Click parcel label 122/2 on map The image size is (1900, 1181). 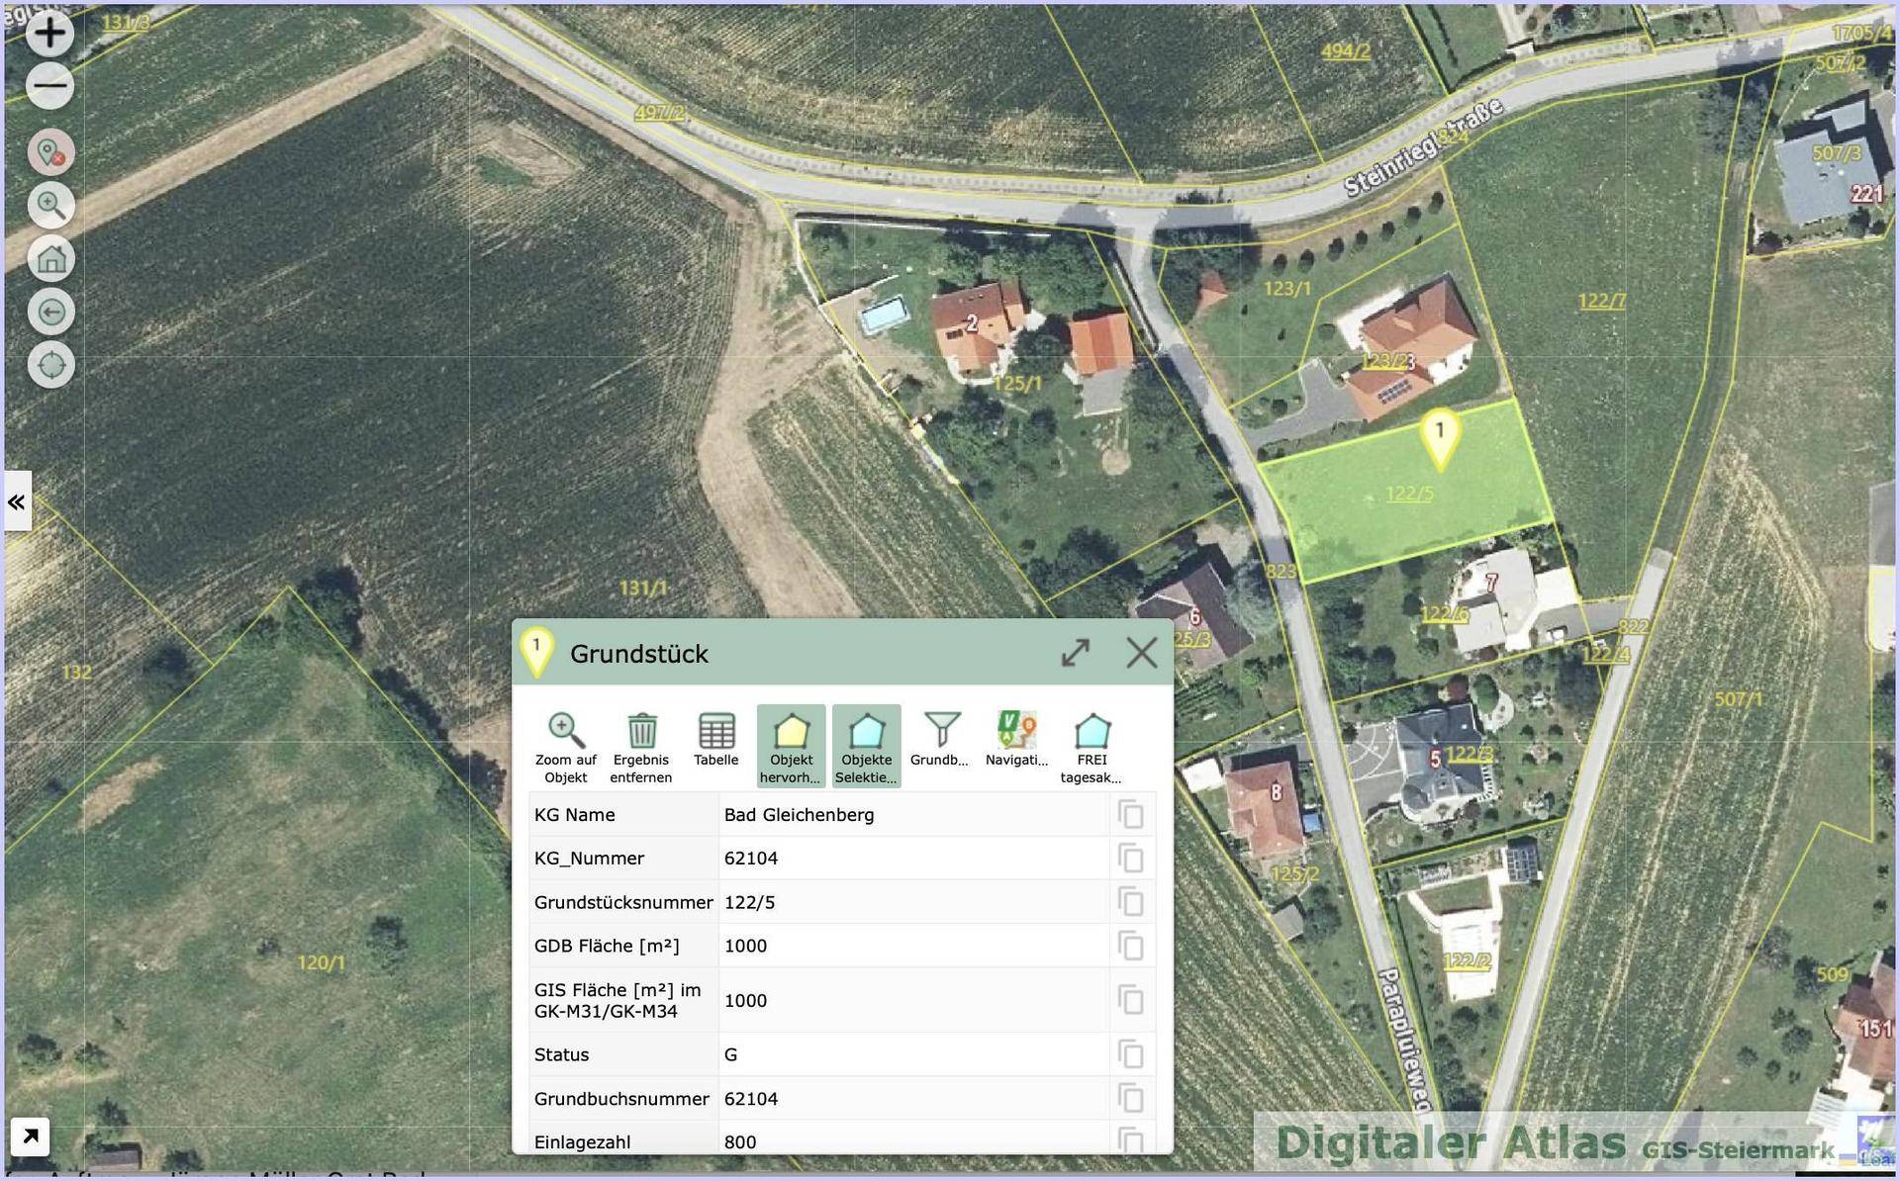[1468, 961]
